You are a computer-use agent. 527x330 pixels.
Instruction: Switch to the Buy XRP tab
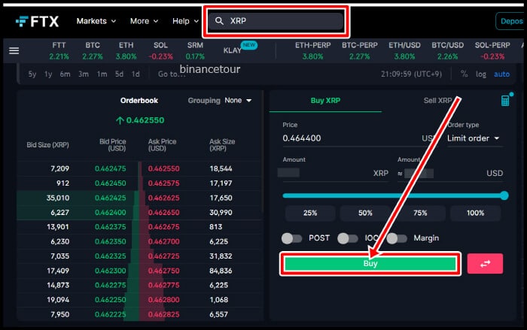pos(325,101)
